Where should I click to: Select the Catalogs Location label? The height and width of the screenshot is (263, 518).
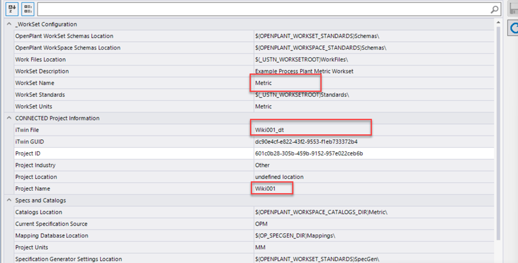coord(39,212)
